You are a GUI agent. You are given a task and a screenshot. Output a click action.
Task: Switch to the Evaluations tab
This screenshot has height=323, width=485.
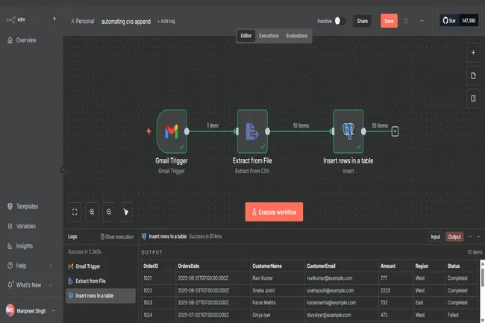(x=297, y=36)
